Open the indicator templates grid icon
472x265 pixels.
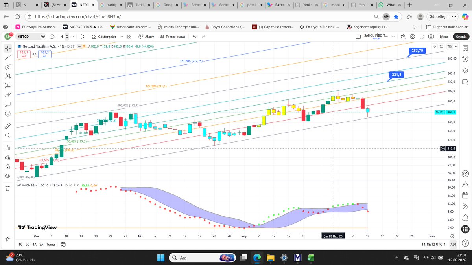pos(130,36)
